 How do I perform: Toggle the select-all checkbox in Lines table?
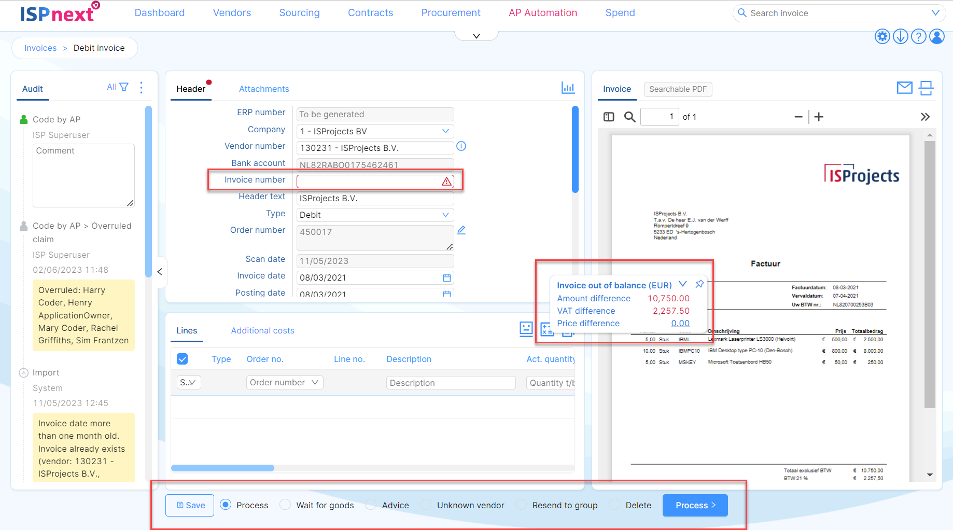[x=183, y=359]
